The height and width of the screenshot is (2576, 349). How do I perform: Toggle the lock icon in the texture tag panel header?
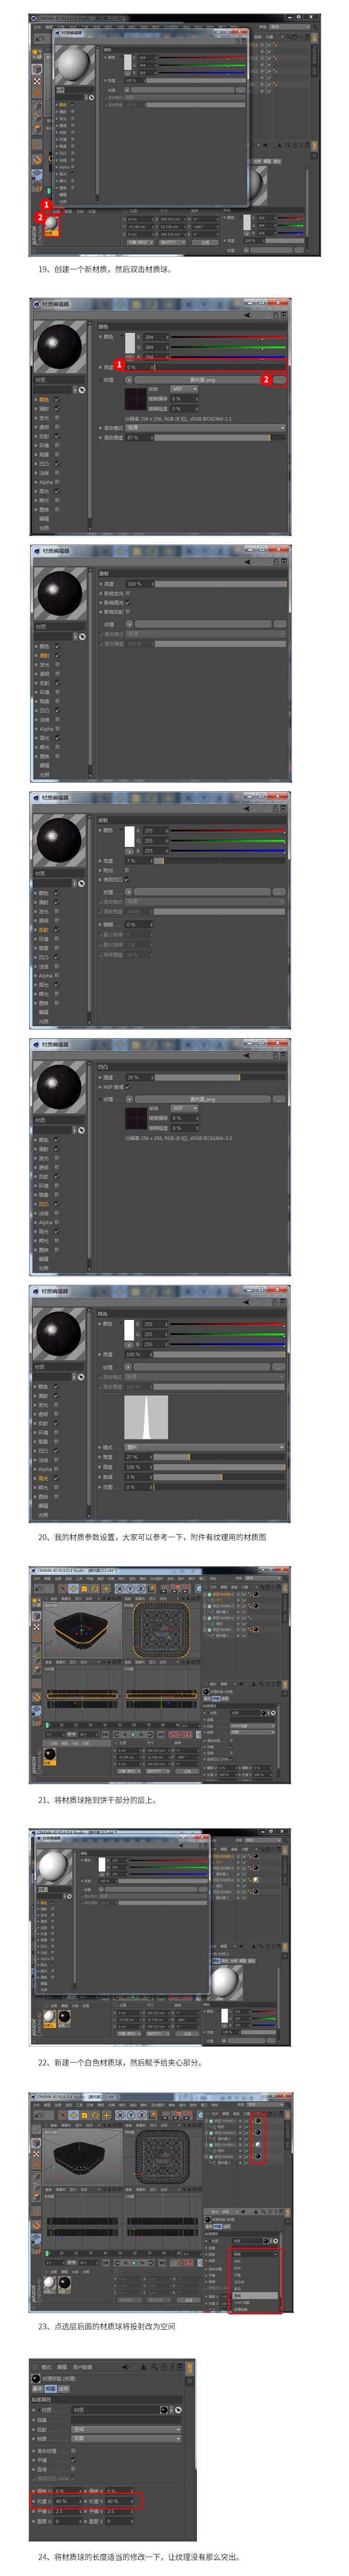point(165,2367)
